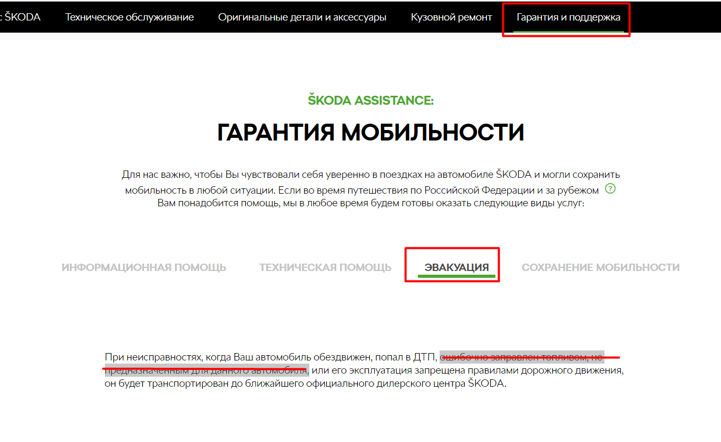The height and width of the screenshot is (442, 721).
Task: Open the СОХРАНЕНИЕ МОБИЛЬНОСТИ tab
Action: coord(601,267)
